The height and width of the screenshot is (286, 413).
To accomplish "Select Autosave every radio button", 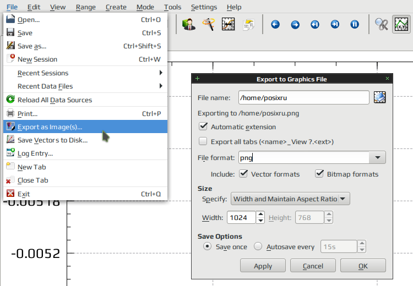I will click(258, 246).
